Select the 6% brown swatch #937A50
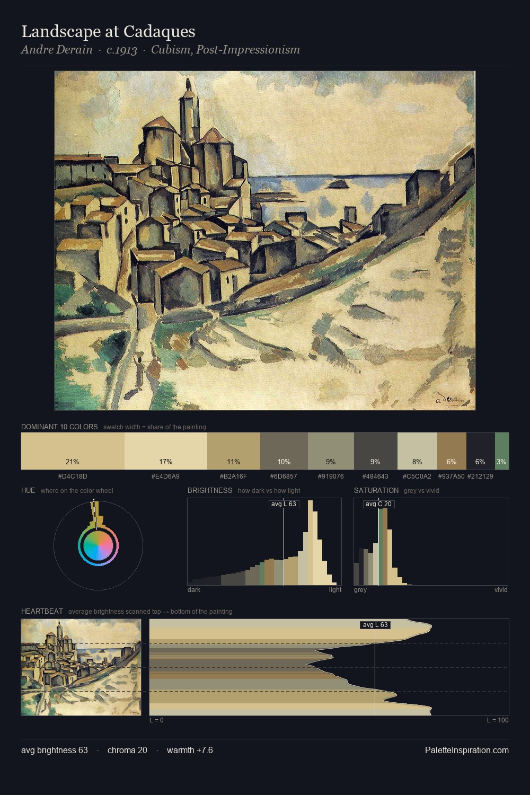 (452, 451)
